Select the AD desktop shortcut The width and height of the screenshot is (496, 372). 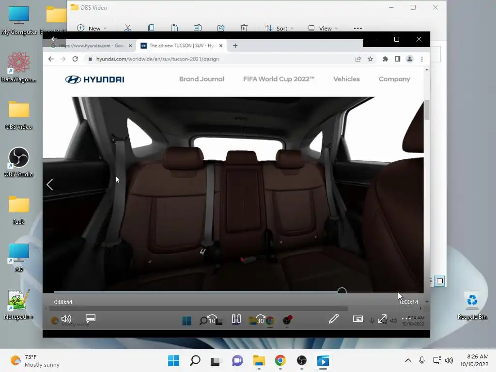[19, 258]
